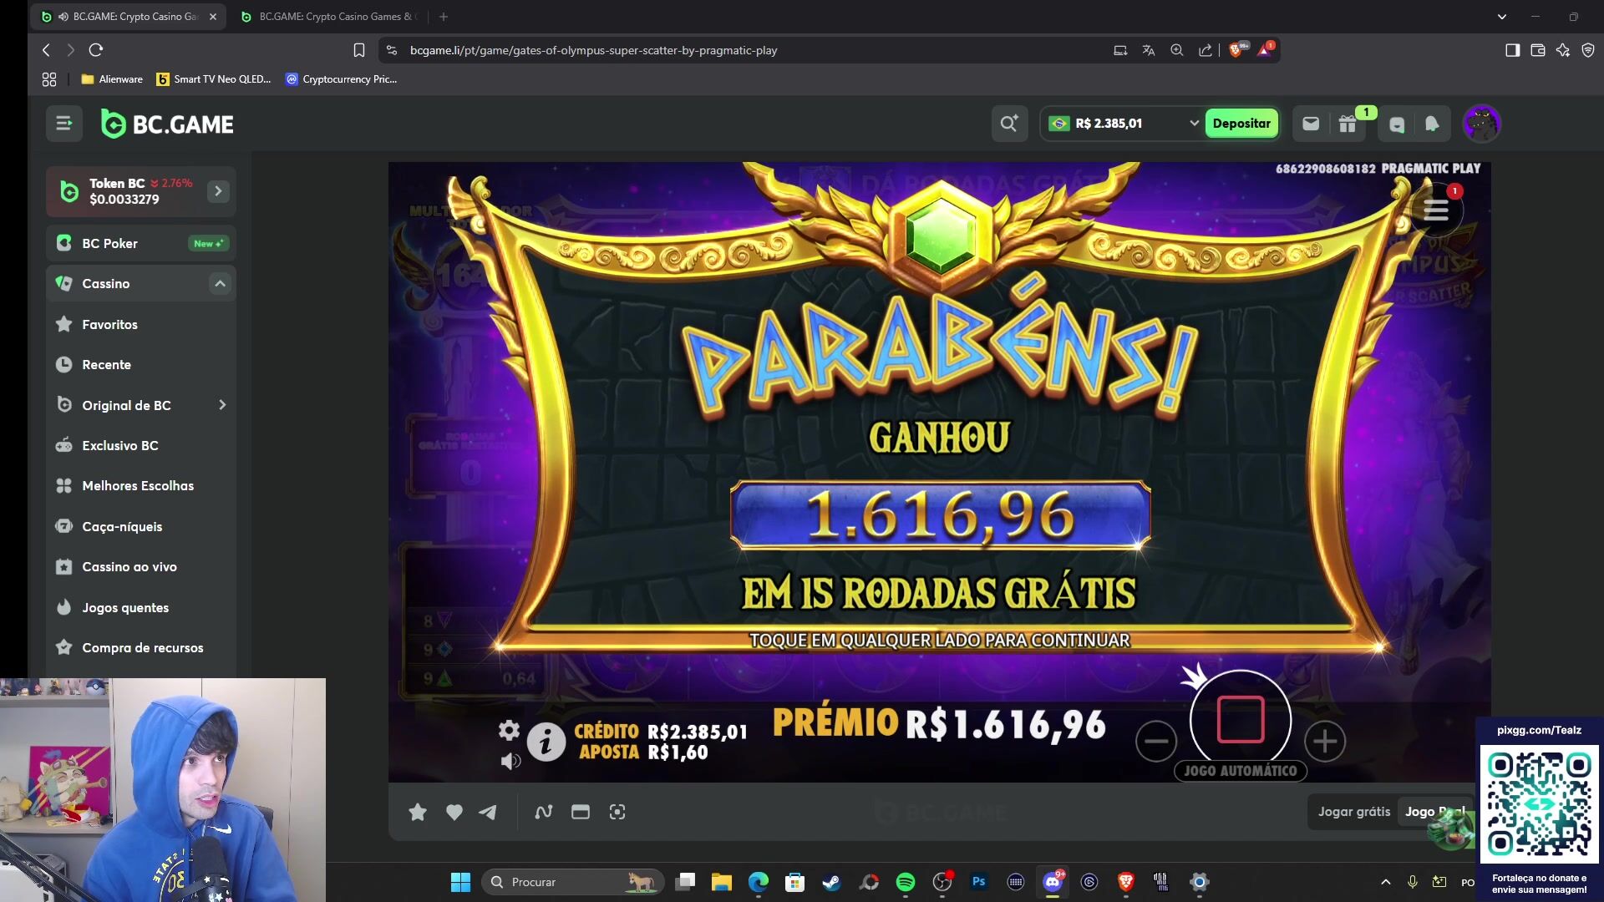Viewport: 1604px width, 902px height.
Task: Click the Procurar taskbar search box
Action: coord(572,882)
